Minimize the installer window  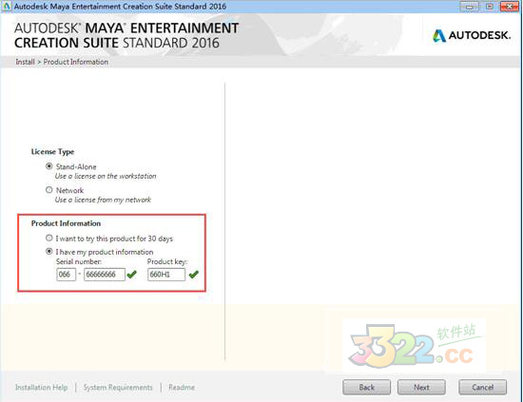(471, 7)
